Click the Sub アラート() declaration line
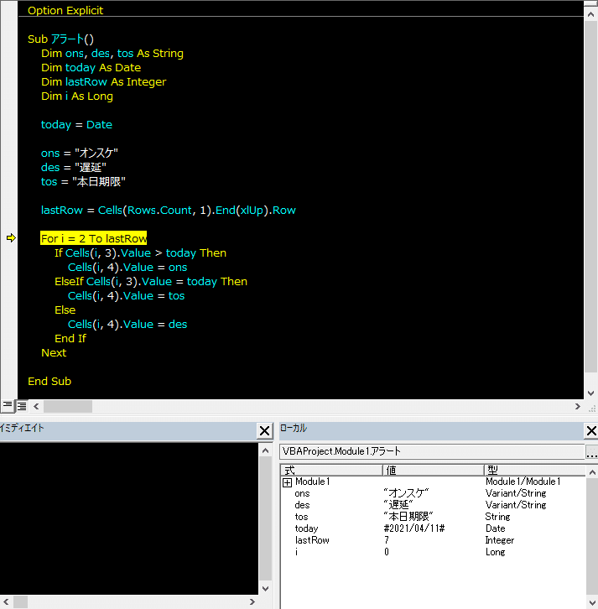 pos(60,39)
